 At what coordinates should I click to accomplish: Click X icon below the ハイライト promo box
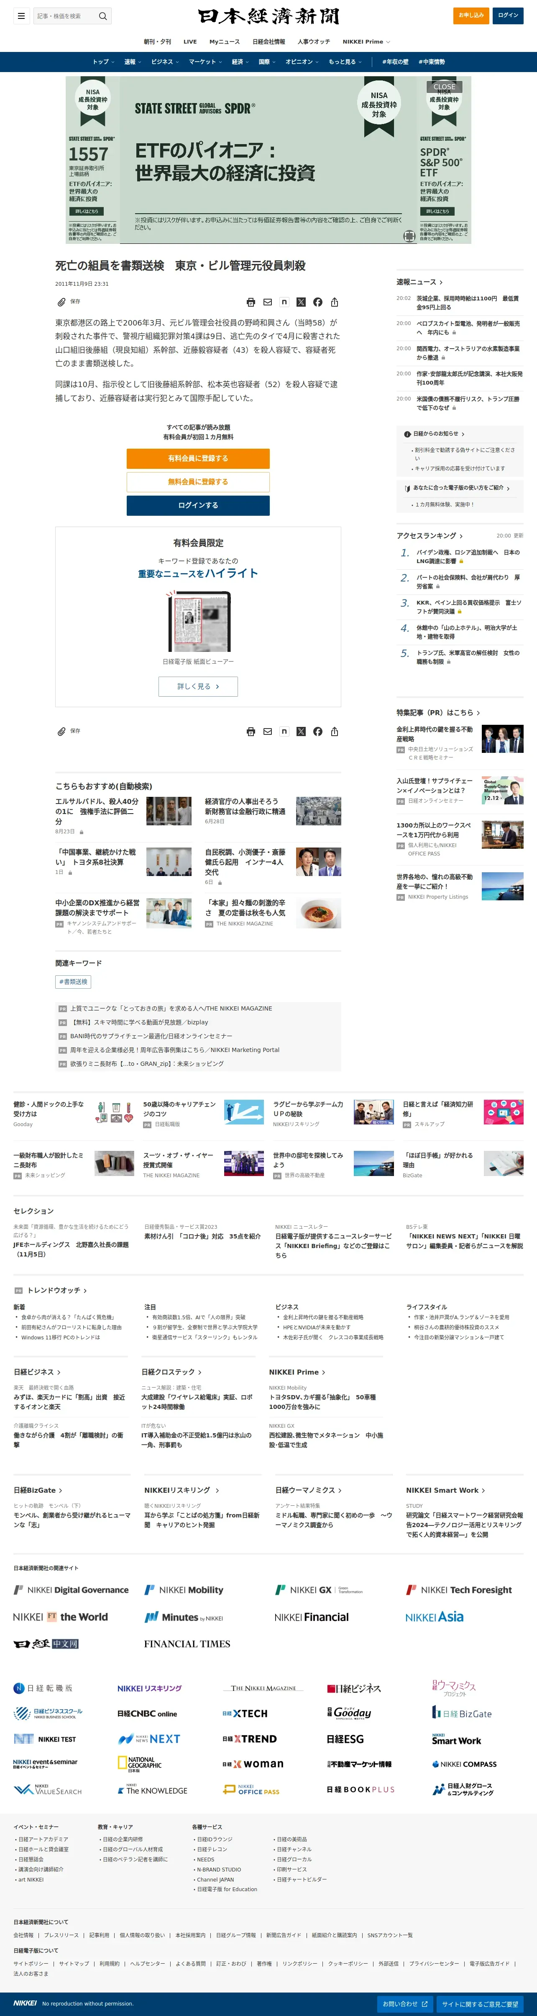coord(301,732)
